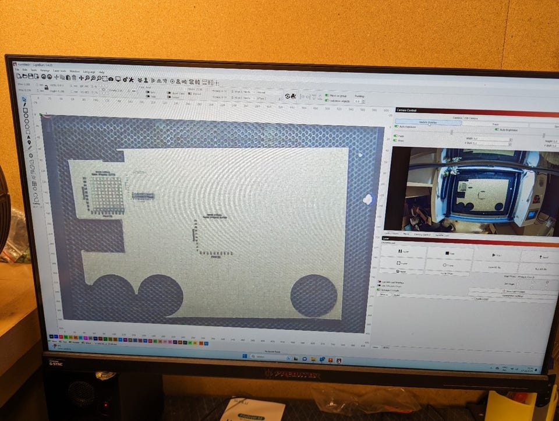
Task: Click the Cut scissors icon
Action: pyautogui.click(x=56, y=77)
